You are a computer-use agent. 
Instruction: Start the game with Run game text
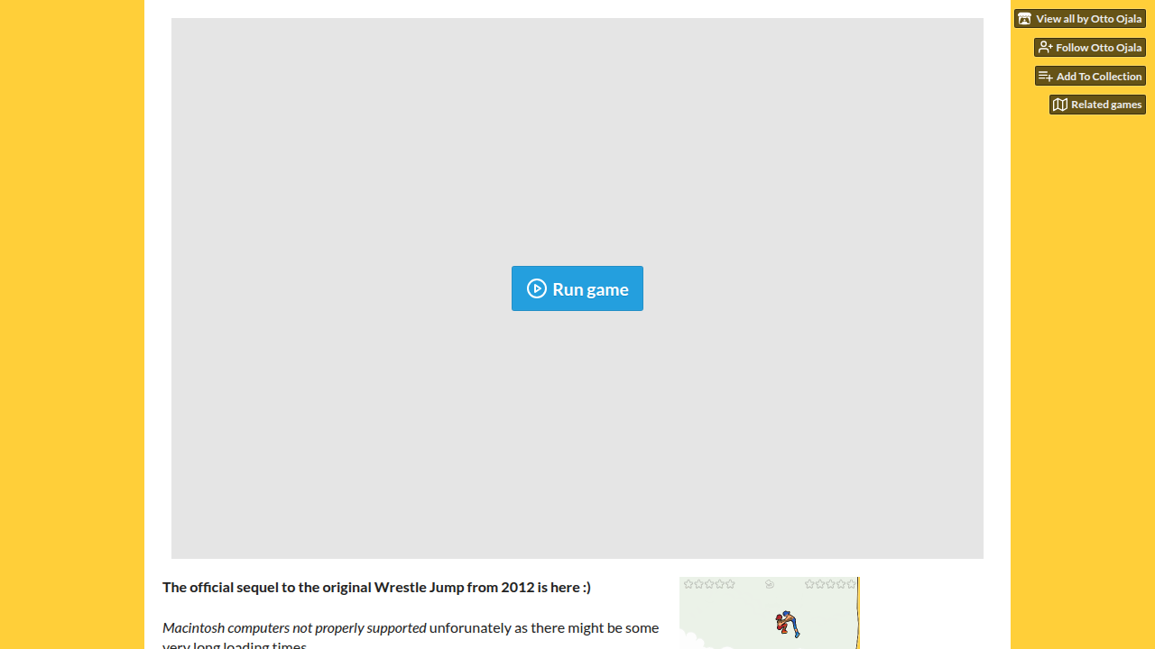coord(590,289)
